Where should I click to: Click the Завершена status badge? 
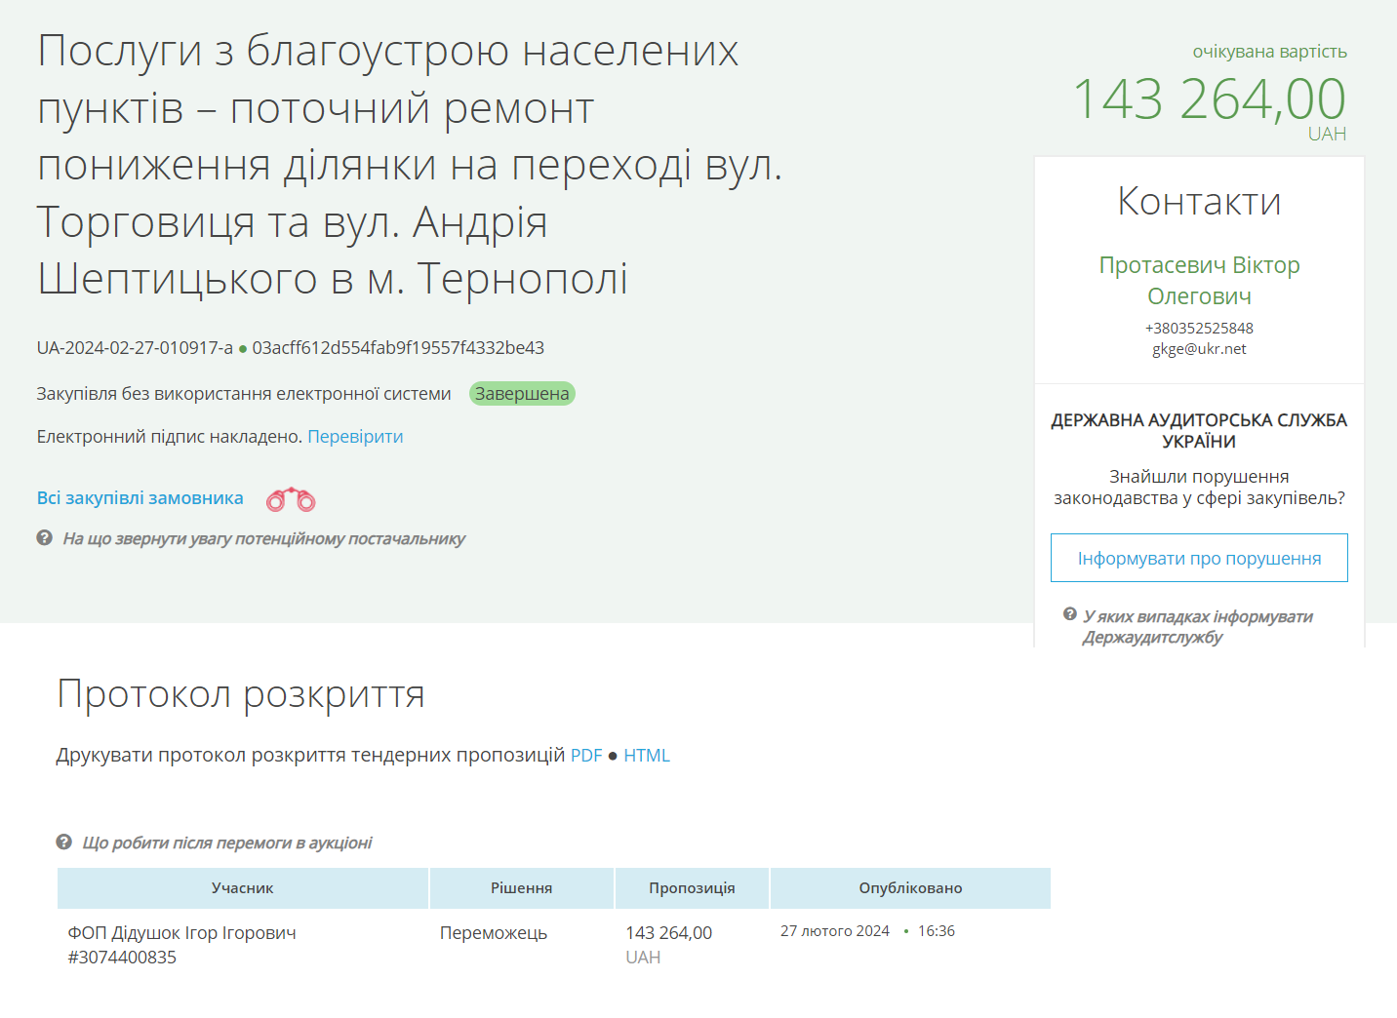point(522,394)
